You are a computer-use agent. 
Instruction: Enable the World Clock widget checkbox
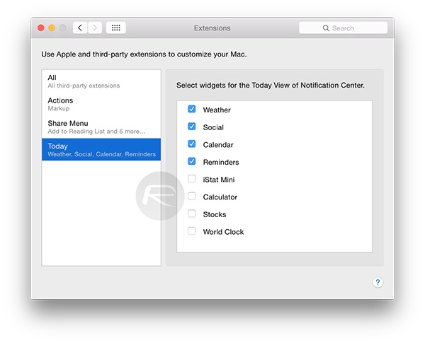(192, 231)
